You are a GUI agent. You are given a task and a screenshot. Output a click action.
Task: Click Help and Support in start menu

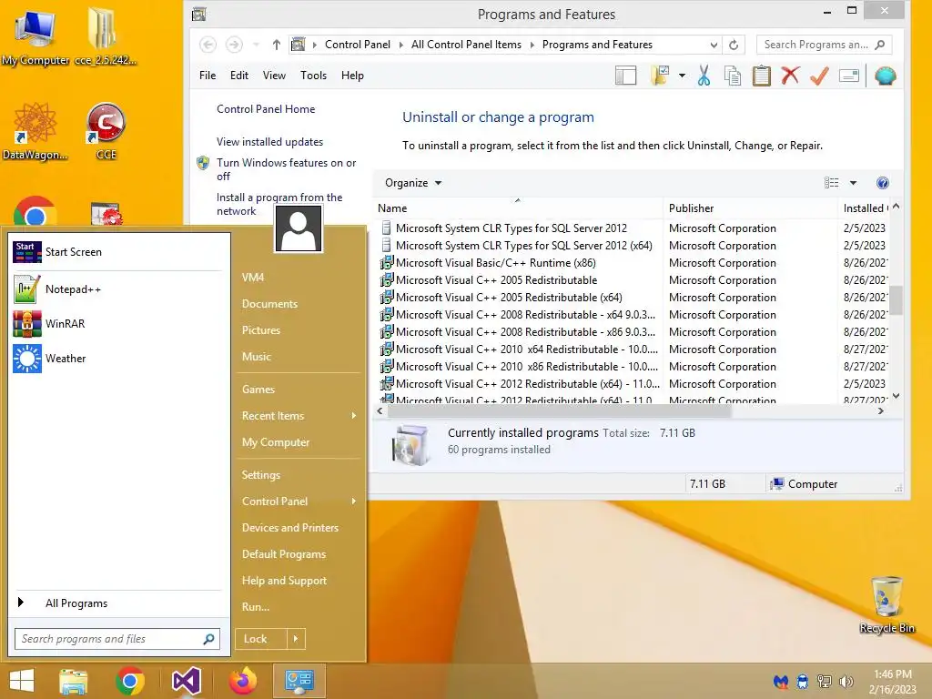tap(284, 581)
